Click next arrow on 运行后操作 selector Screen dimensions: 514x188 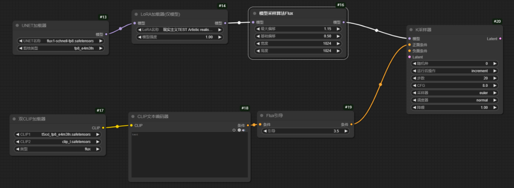click(494, 71)
